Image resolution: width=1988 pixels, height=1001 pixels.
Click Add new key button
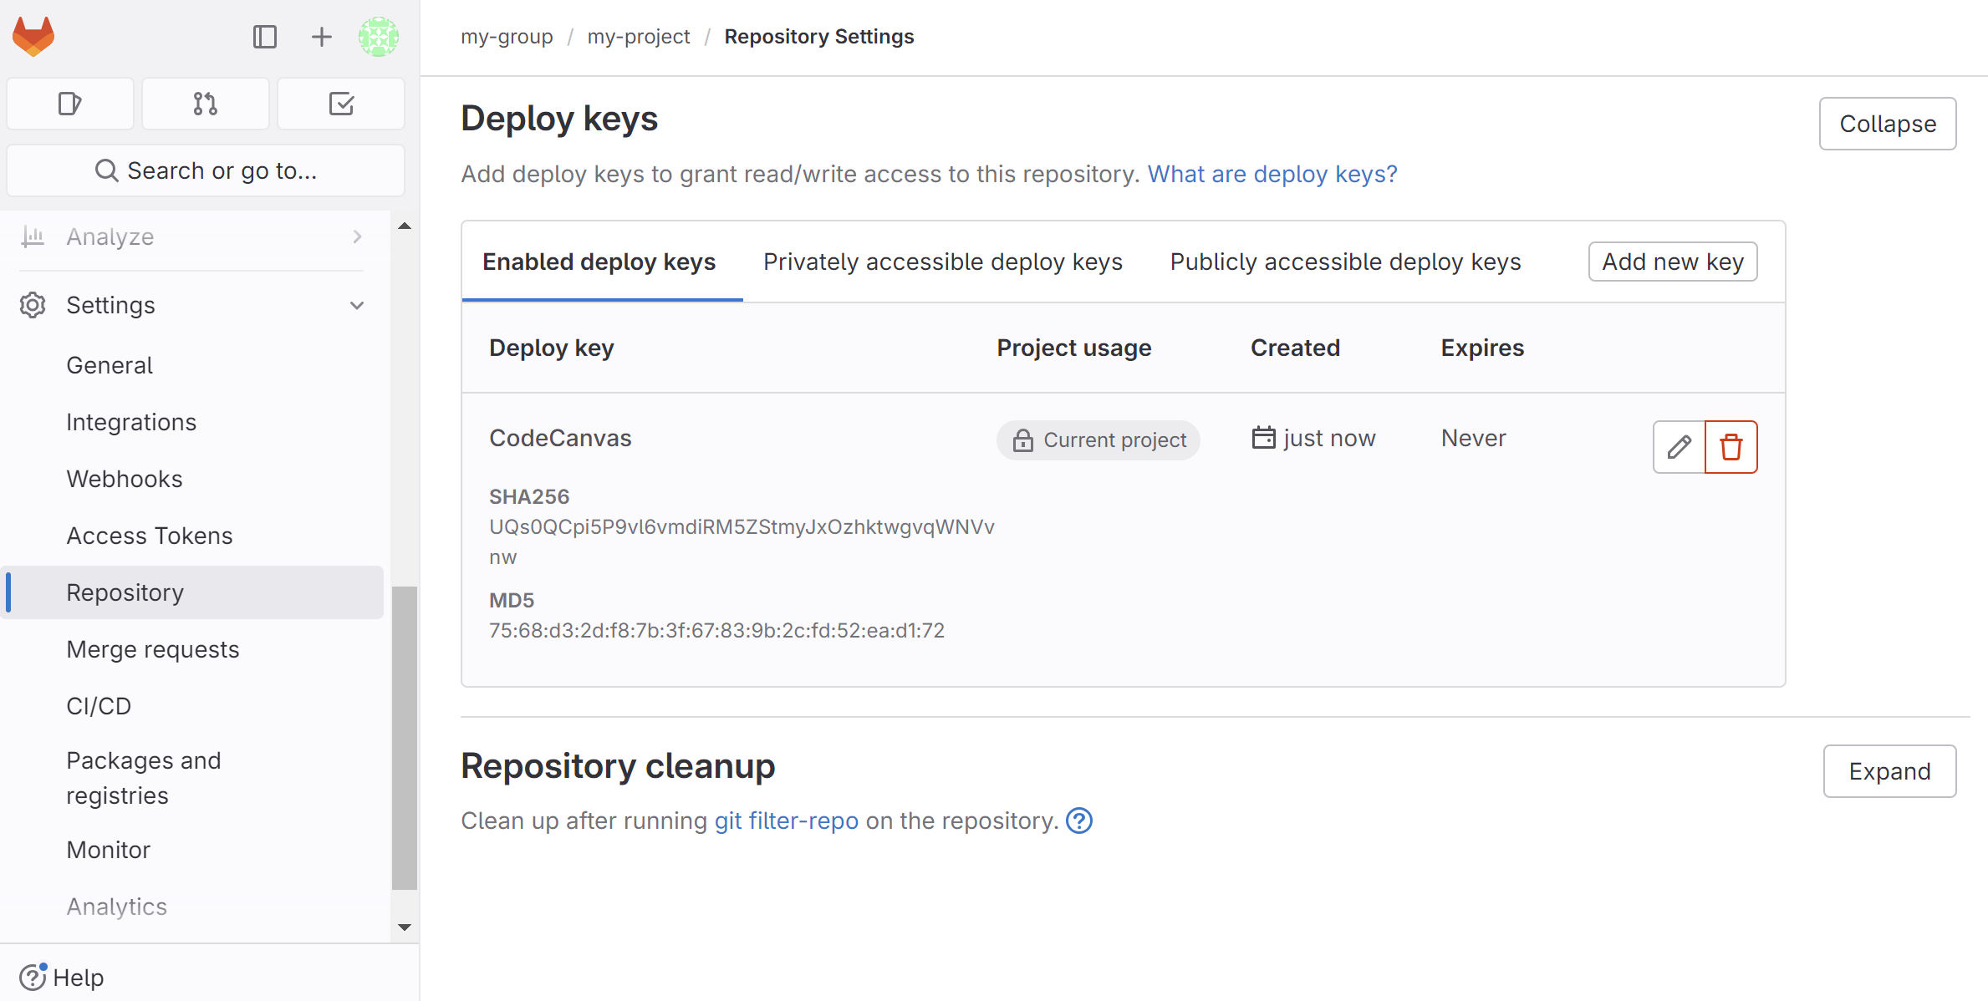(x=1672, y=262)
